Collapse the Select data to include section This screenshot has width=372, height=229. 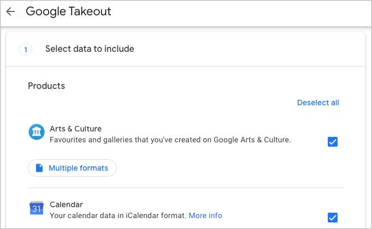tap(90, 49)
